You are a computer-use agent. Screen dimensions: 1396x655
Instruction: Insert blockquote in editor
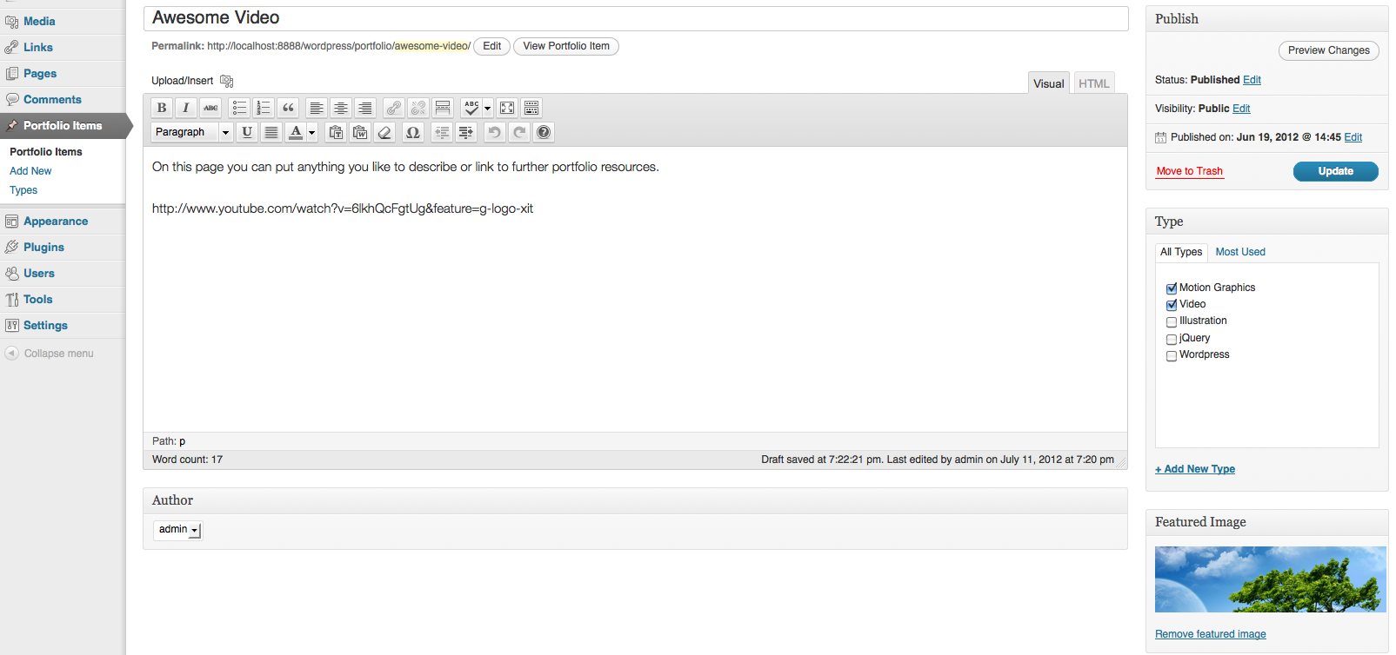pos(289,108)
